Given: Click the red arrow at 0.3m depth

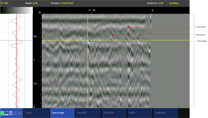Looking at the screenshot, I should pos(128,27).
